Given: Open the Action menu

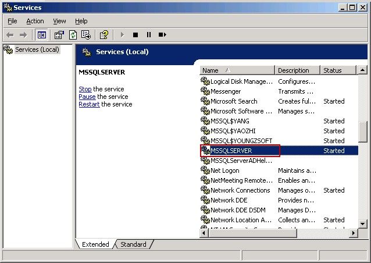Looking at the screenshot, I should 35,21.
